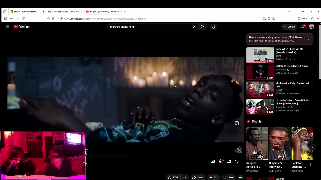The image size is (321, 180).
Task: Open the browser extensions puzzle icon
Action: (312, 19)
